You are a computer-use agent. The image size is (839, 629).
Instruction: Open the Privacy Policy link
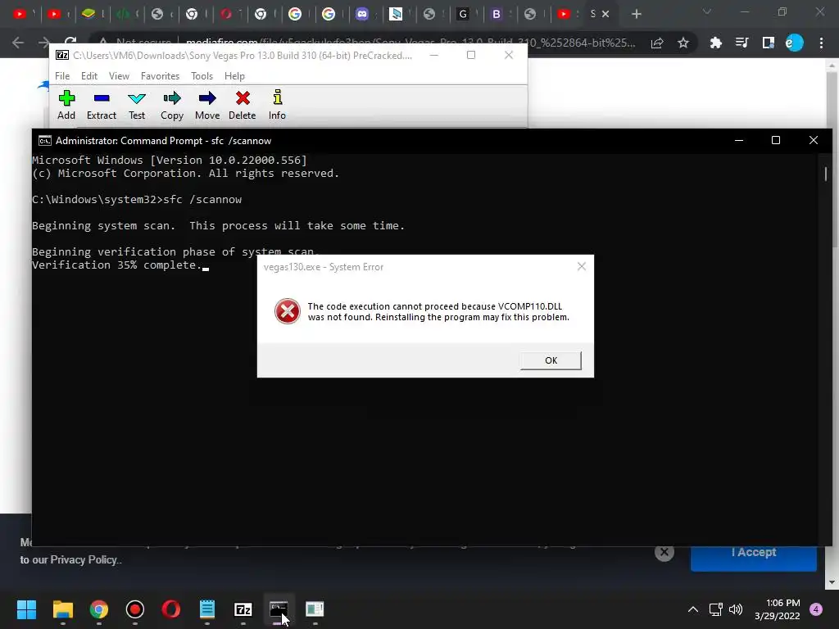(x=84, y=560)
